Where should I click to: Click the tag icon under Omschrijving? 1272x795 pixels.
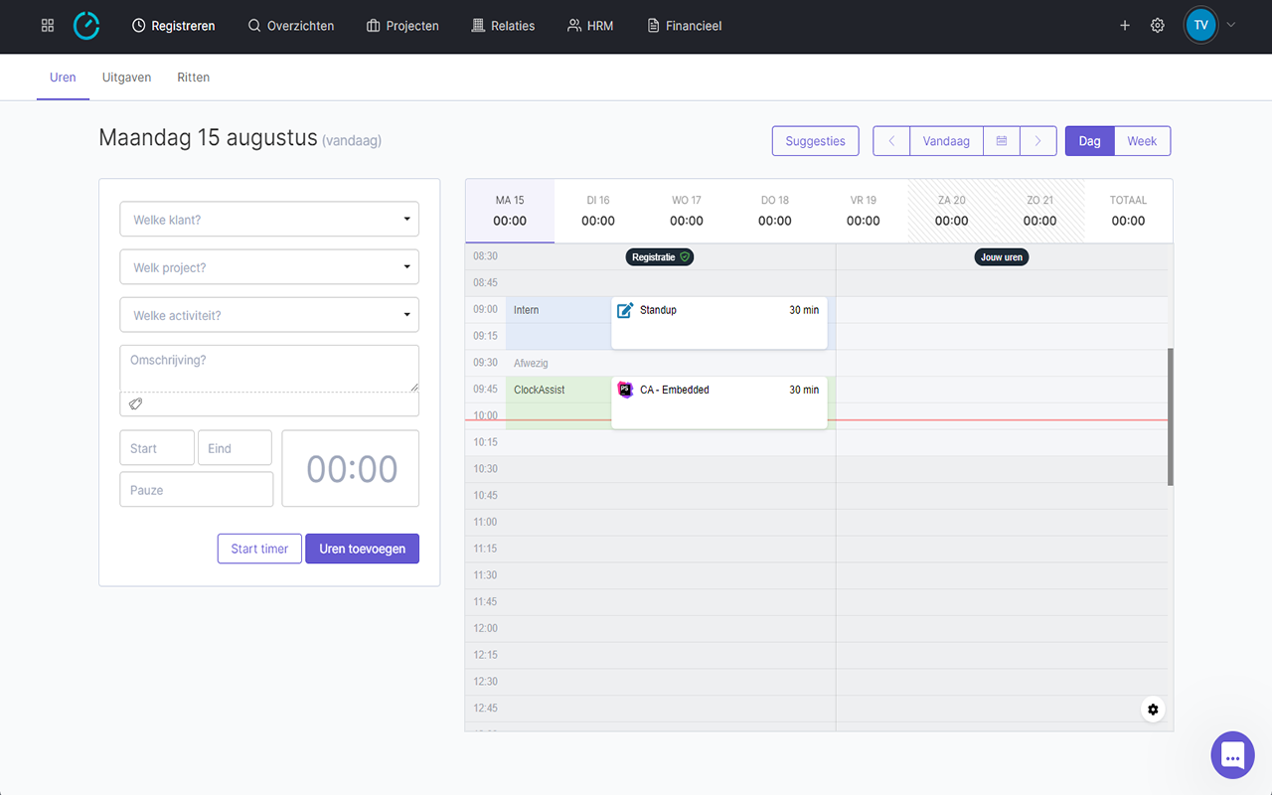[x=134, y=403]
